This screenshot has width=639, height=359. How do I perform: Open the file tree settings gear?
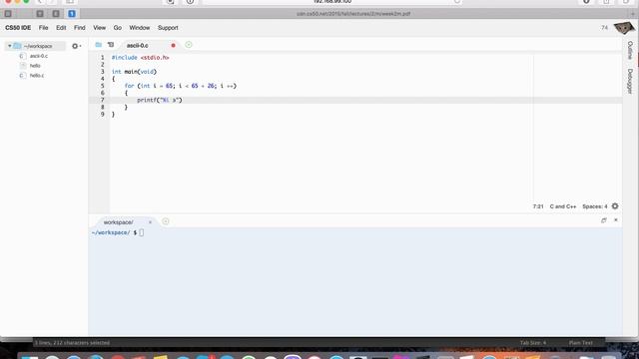click(x=76, y=46)
